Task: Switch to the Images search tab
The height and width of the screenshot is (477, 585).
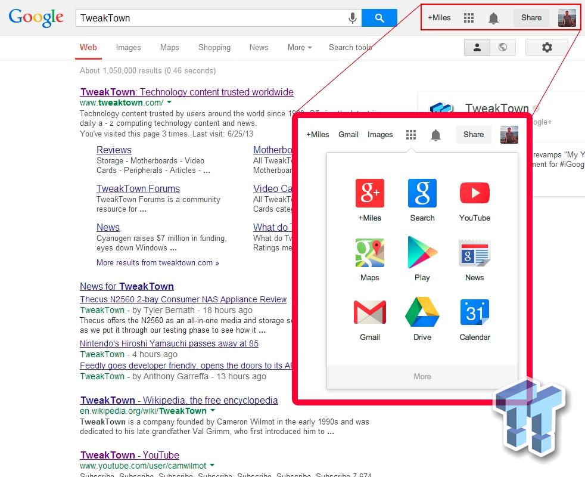Action: 128,47
